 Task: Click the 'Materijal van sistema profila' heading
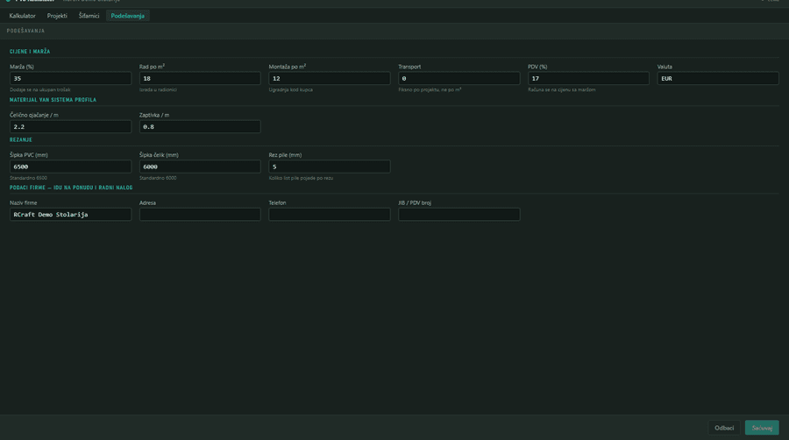(x=53, y=100)
